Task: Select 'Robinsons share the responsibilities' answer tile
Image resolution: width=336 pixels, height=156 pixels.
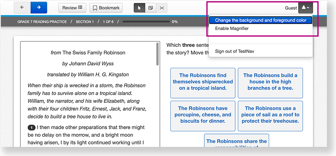Action: pyautogui.click(x=236, y=141)
